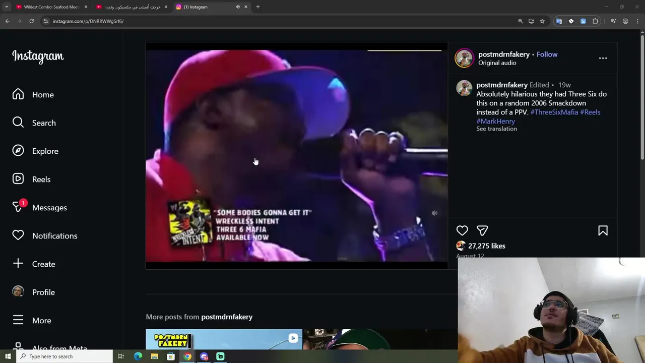
Task: Open a new browser tab
Action: 258,7
